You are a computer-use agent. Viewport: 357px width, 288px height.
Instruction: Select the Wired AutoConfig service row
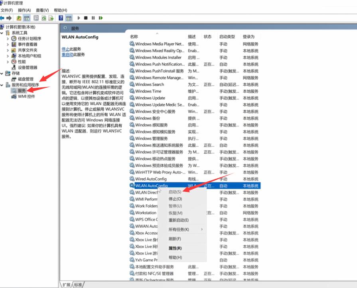coord(195,179)
